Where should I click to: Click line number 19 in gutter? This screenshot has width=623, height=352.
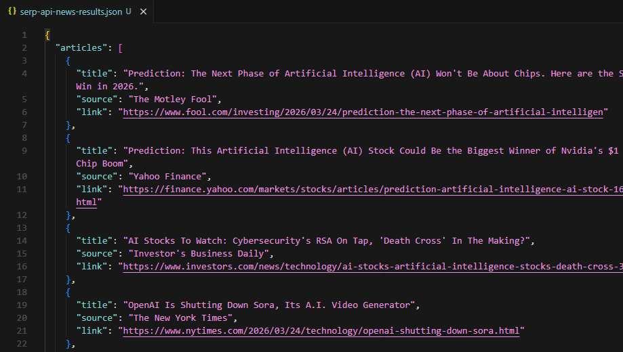pyautogui.click(x=22, y=305)
